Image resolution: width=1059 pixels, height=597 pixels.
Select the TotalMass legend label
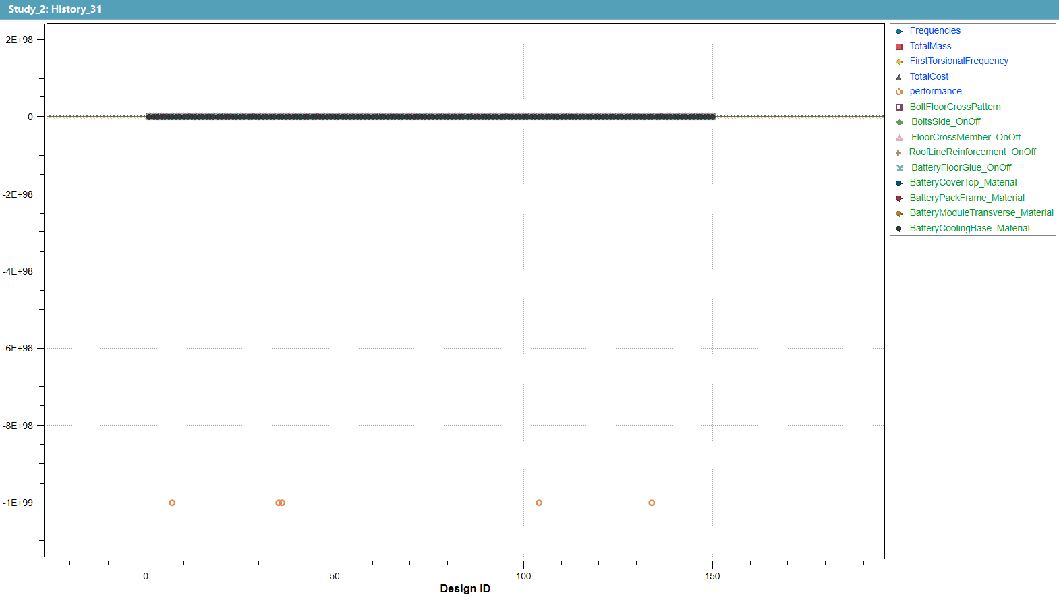tap(931, 46)
